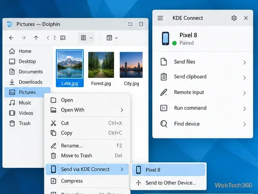258x194 pixels.
Task: Open Send files in KDE Connect
Action: click(203, 62)
